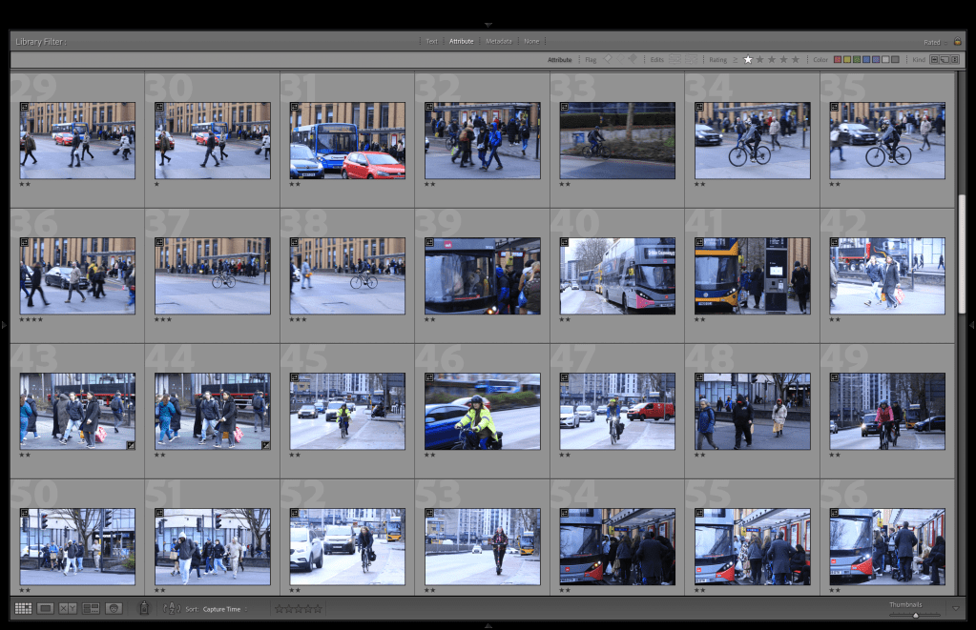Image resolution: width=976 pixels, height=630 pixels.
Task: Open Survey view icon
Action: 91,608
